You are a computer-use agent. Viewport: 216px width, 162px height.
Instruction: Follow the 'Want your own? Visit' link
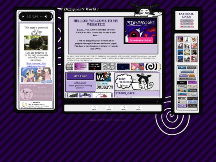(36, 64)
